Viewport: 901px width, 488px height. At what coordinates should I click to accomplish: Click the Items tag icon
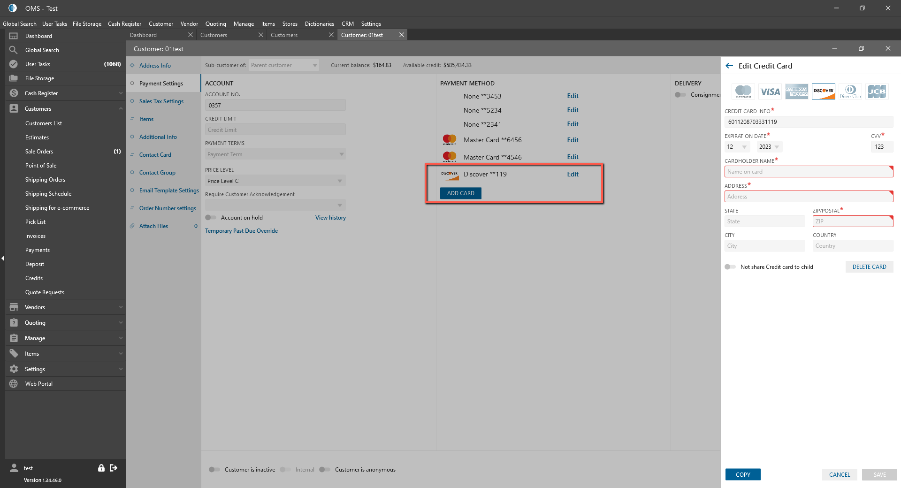click(x=14, y=354)
